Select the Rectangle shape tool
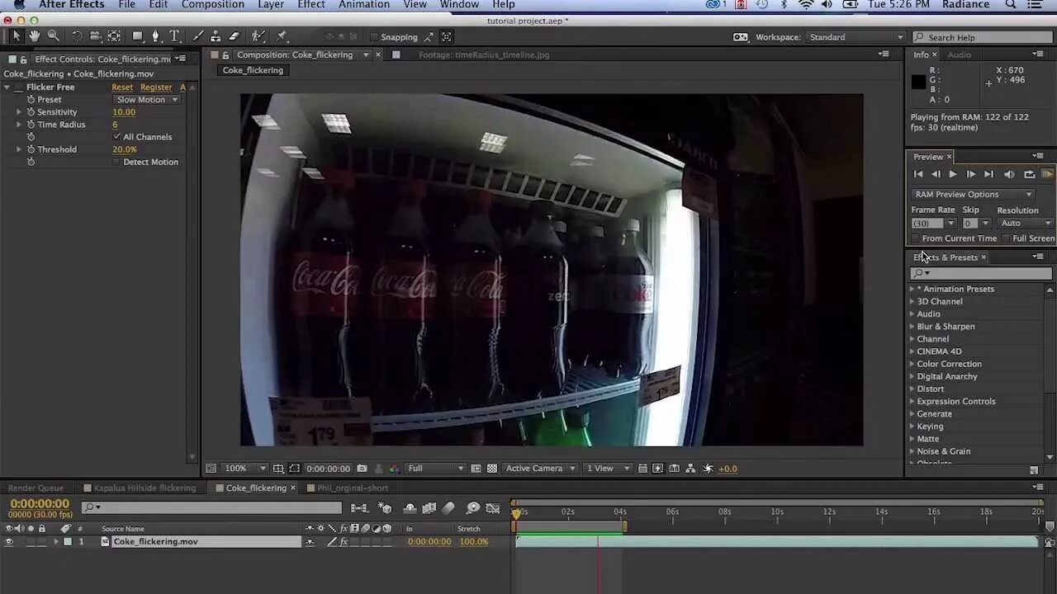 click(138, 36)
